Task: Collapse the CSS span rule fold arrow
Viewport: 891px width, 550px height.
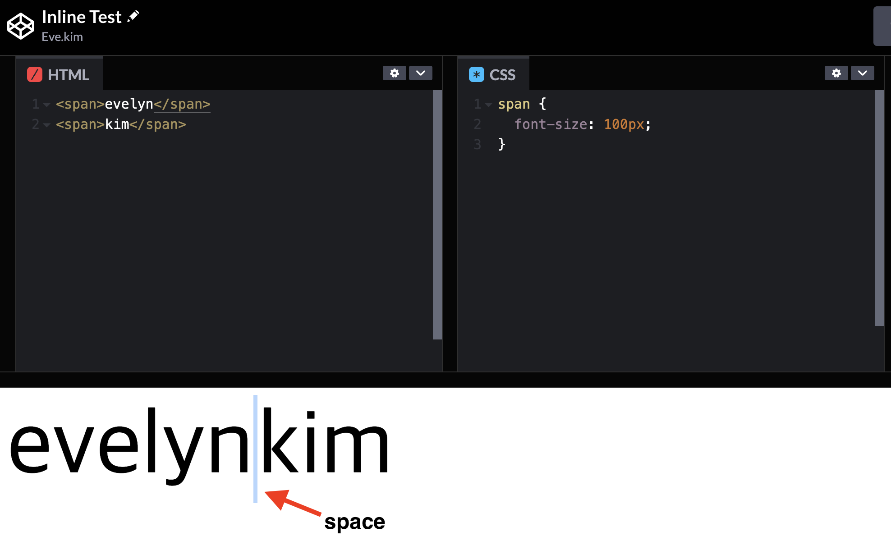Action: pos(488,105)
